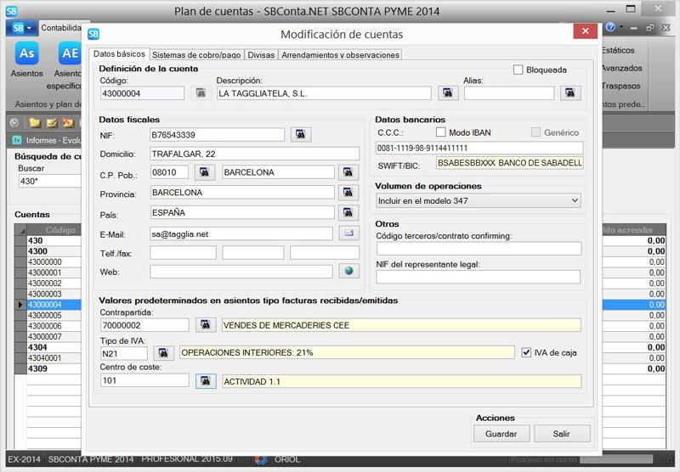Click the País lookup icon

[348, 212]
